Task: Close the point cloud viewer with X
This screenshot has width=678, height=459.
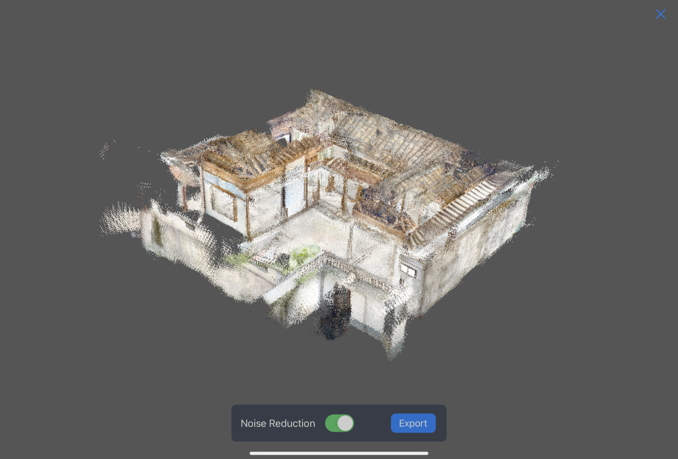Action: 660,14
